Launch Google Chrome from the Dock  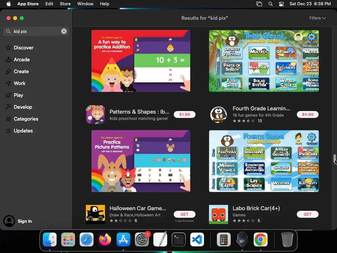click(x=261, y=239)
